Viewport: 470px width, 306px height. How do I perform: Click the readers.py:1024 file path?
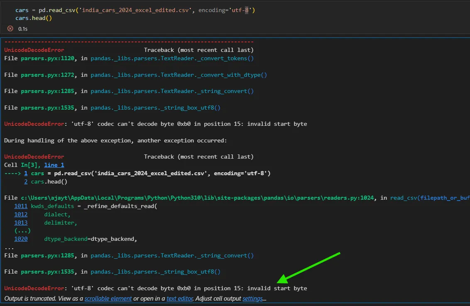(197, 198)
